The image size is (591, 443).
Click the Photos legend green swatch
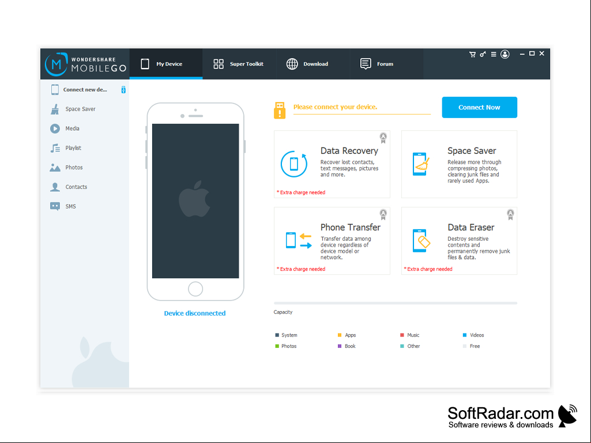click(x=277, y=346)
